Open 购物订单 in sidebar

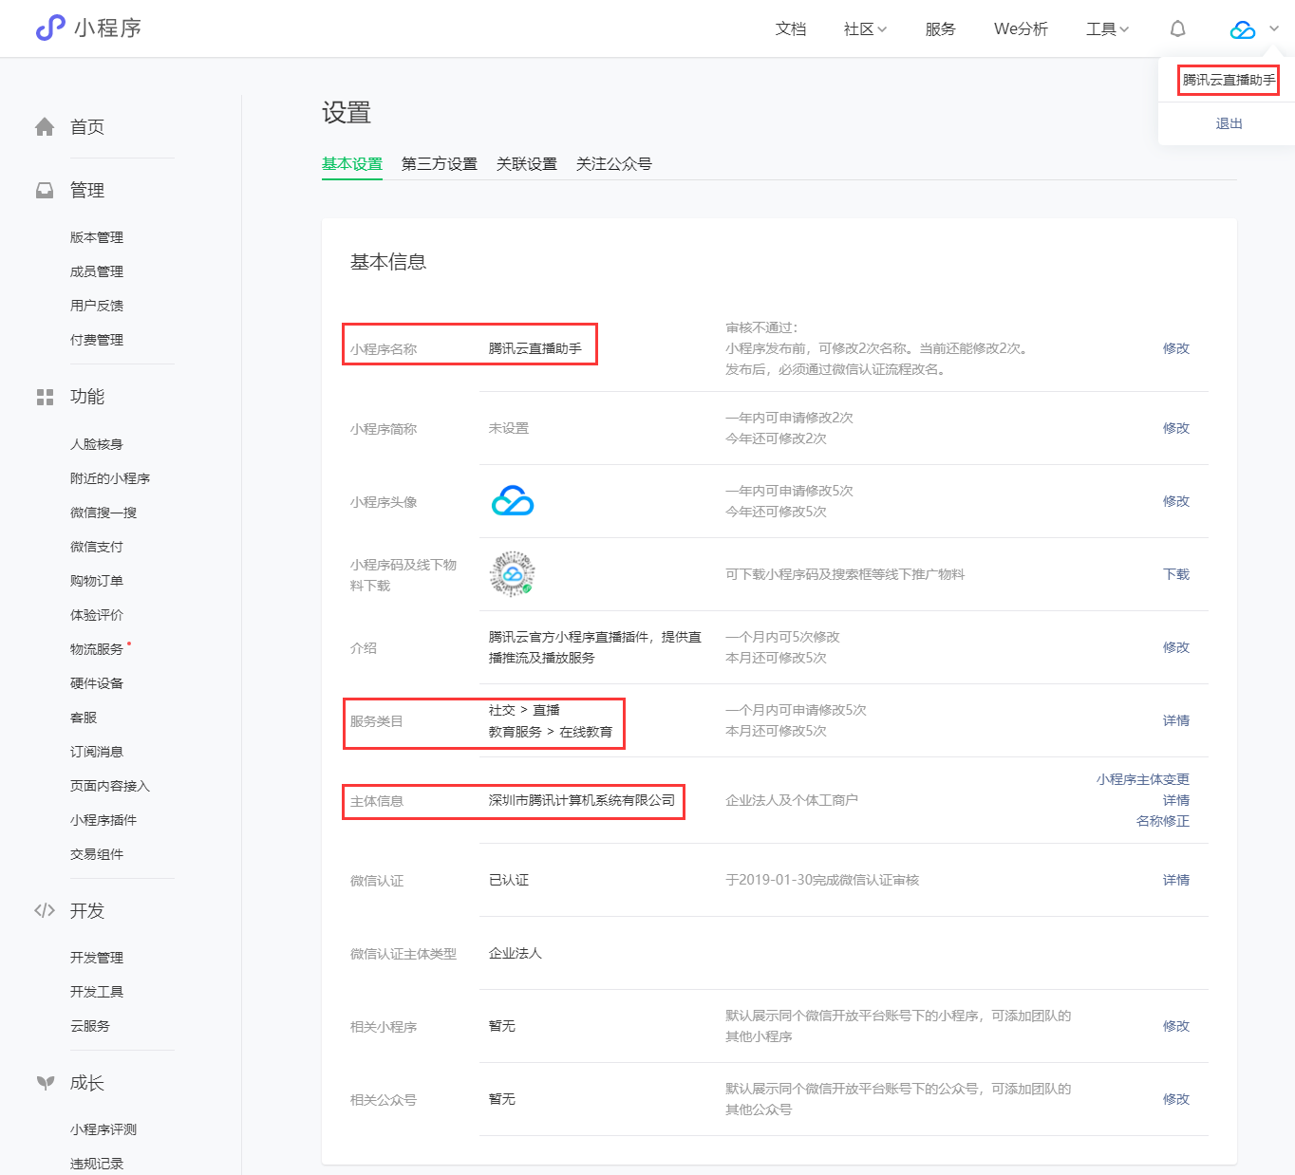[97, 581]
